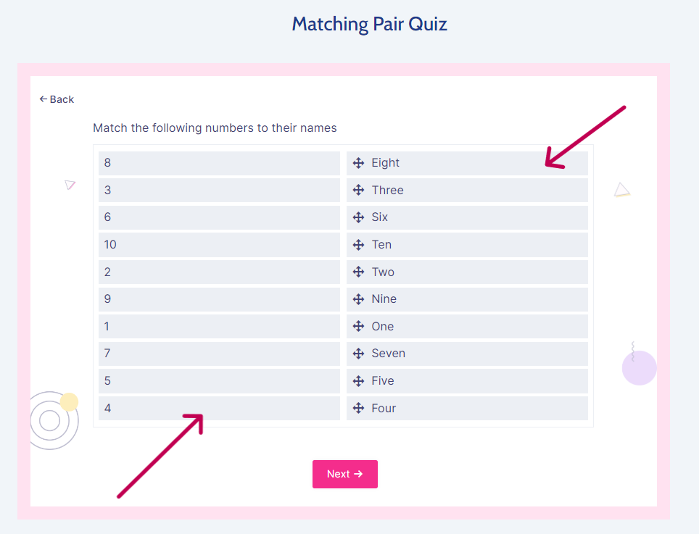Select the number 7 cell
The width and height of the screenshot is (699, 534).
point(219,354)
